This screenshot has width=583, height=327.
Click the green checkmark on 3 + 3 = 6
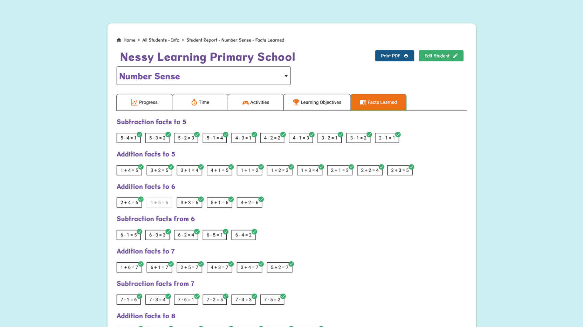click(201, 199)
